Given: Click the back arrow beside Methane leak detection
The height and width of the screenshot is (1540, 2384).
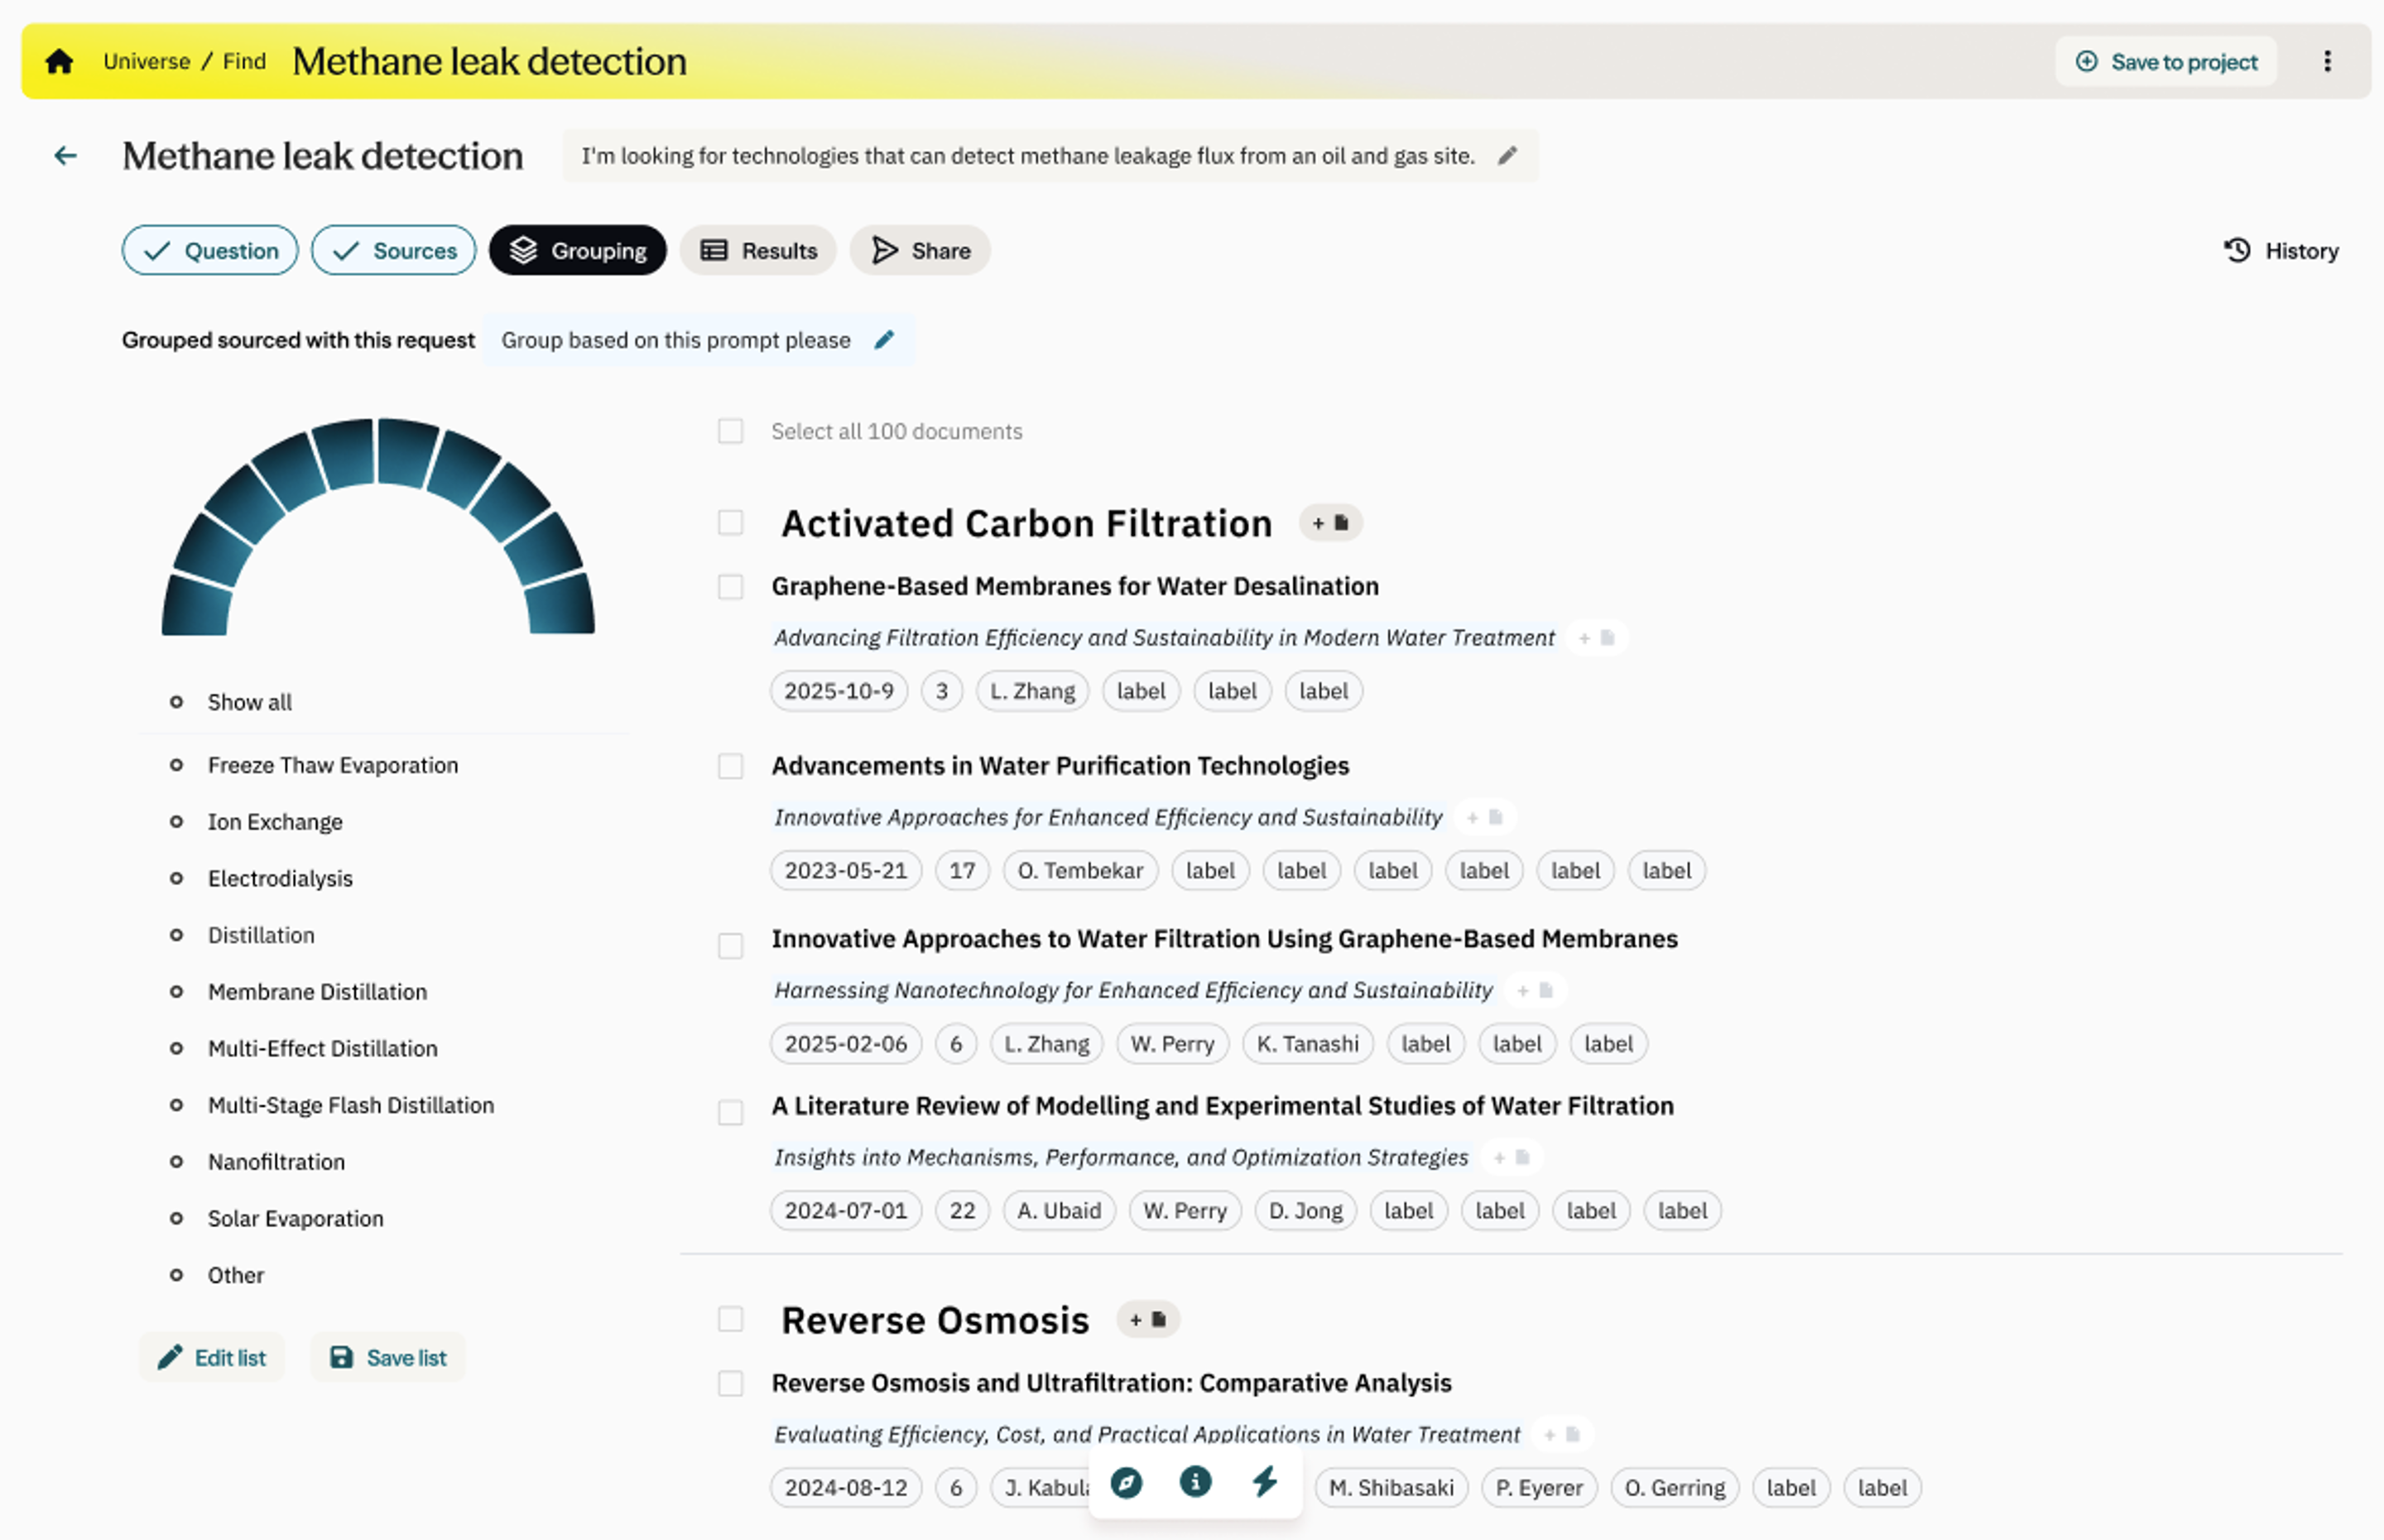Looking at the screenshot, I should click(x=66, y=156).
